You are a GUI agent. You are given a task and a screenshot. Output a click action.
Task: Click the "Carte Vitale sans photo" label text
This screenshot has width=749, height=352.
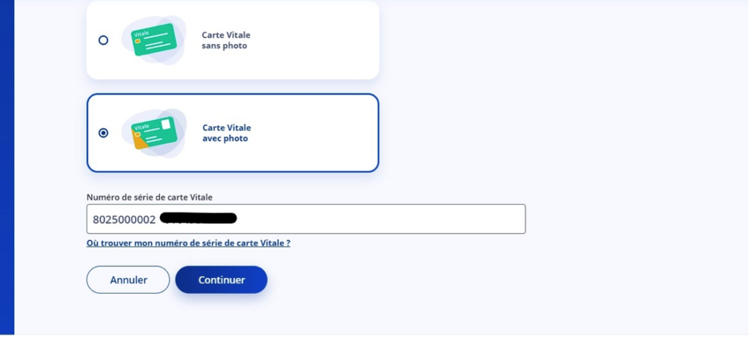[x=225, y=41]
